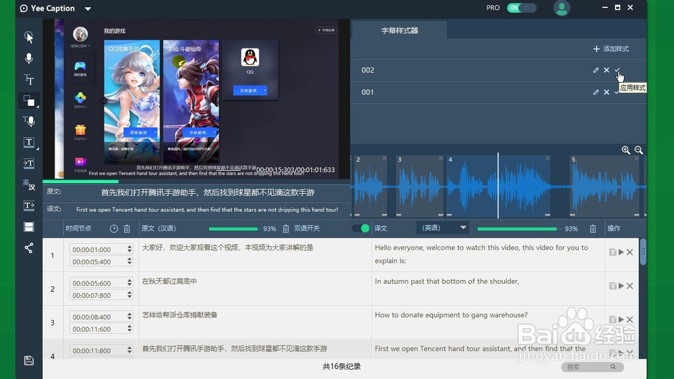Click the clock icon in time node header
This screenshot has width=674, height=379.
(113, 229)
